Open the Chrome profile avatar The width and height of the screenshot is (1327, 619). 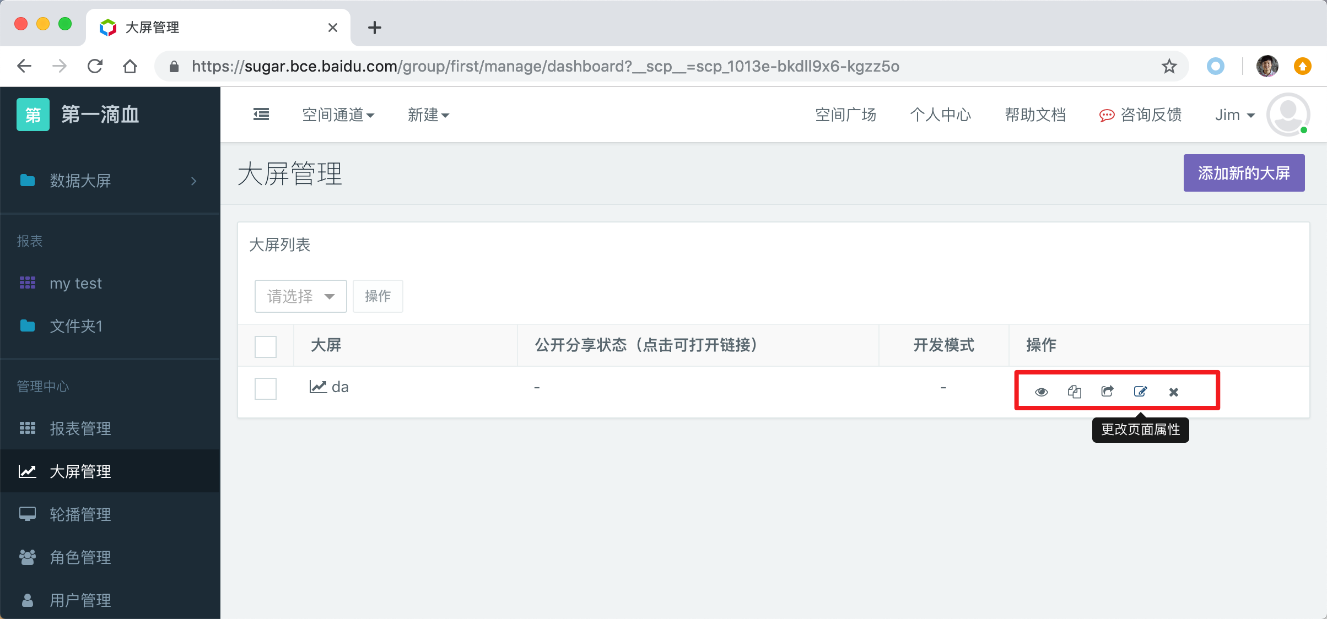pos(1267,66)
